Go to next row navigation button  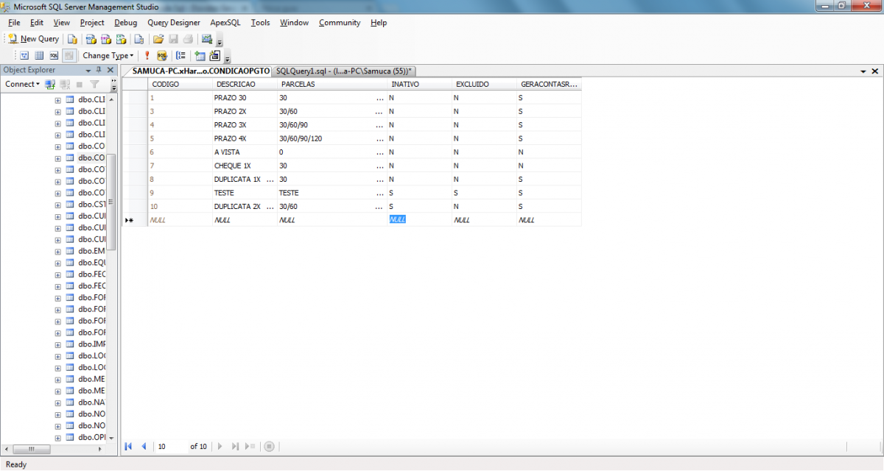(220, 446)
